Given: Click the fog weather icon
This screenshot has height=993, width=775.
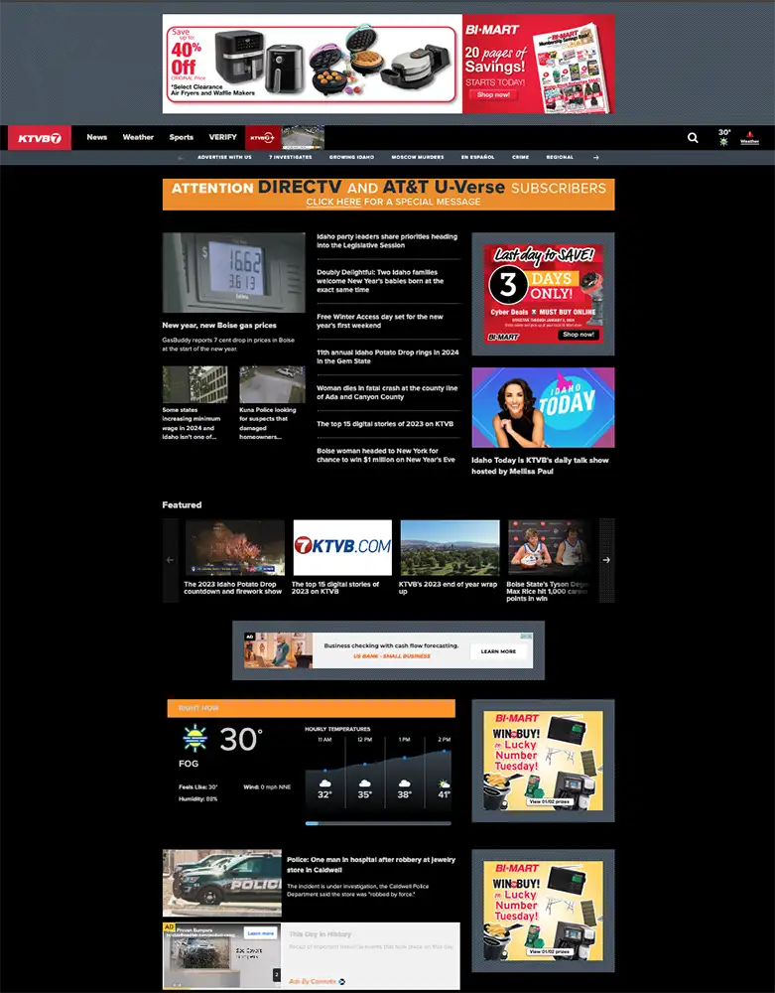Looking at the screenshot, I should coord(194,739).
